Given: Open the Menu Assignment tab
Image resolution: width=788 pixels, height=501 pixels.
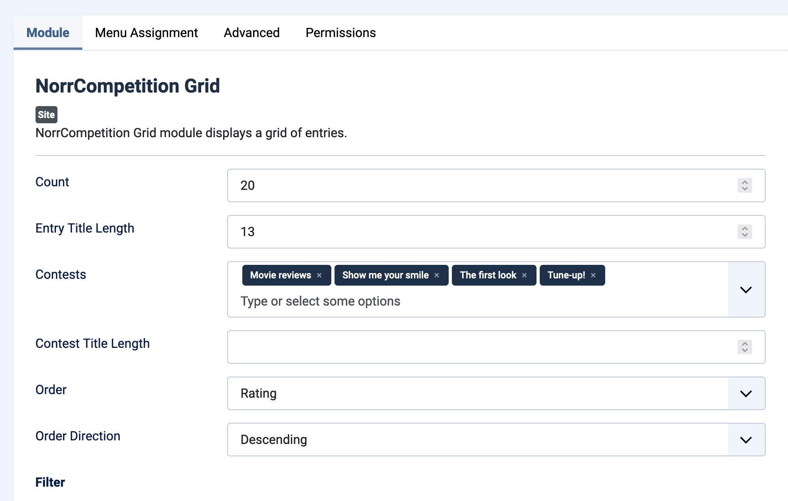Looking at the screenshot, I should pos(147,33).
